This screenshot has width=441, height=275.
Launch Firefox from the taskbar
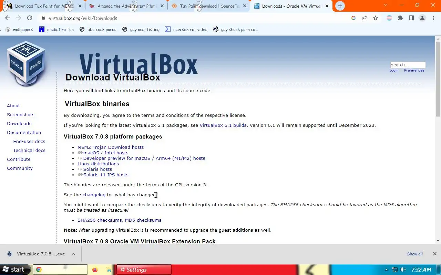pyautogui.click(x=95, y=269)
